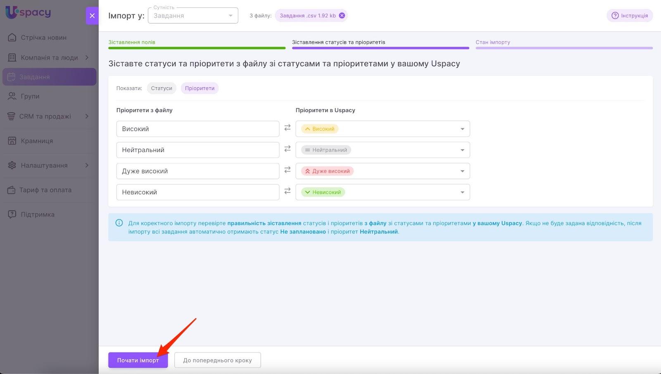Viewport: 661px width, 374px height.
Task: Click the info icon in the blue notice
Action: pyautogui.click(x=119, y=223)
